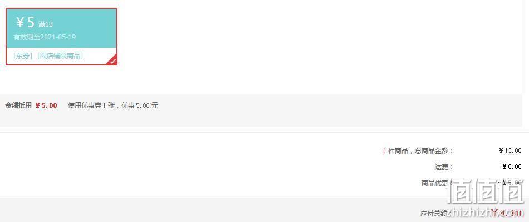
Task: Click the zhizhizhi.com watermark text
Action: tap(484, 212)
